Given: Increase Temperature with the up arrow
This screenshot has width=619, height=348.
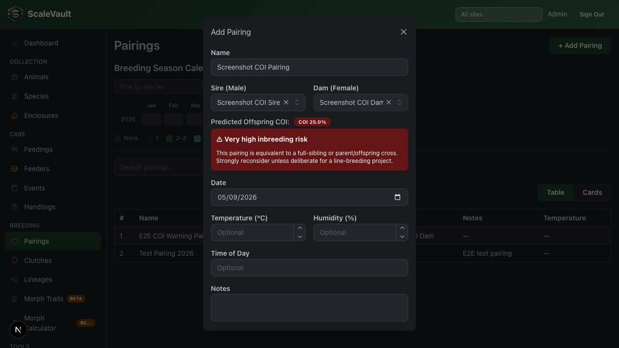Looking at the screenshot, I should pyautogui.click(x=300, y=228).
